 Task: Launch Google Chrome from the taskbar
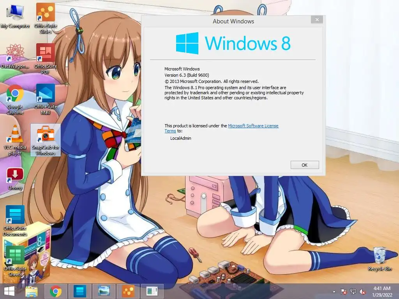pyautogui.click(x=56, y=291)
